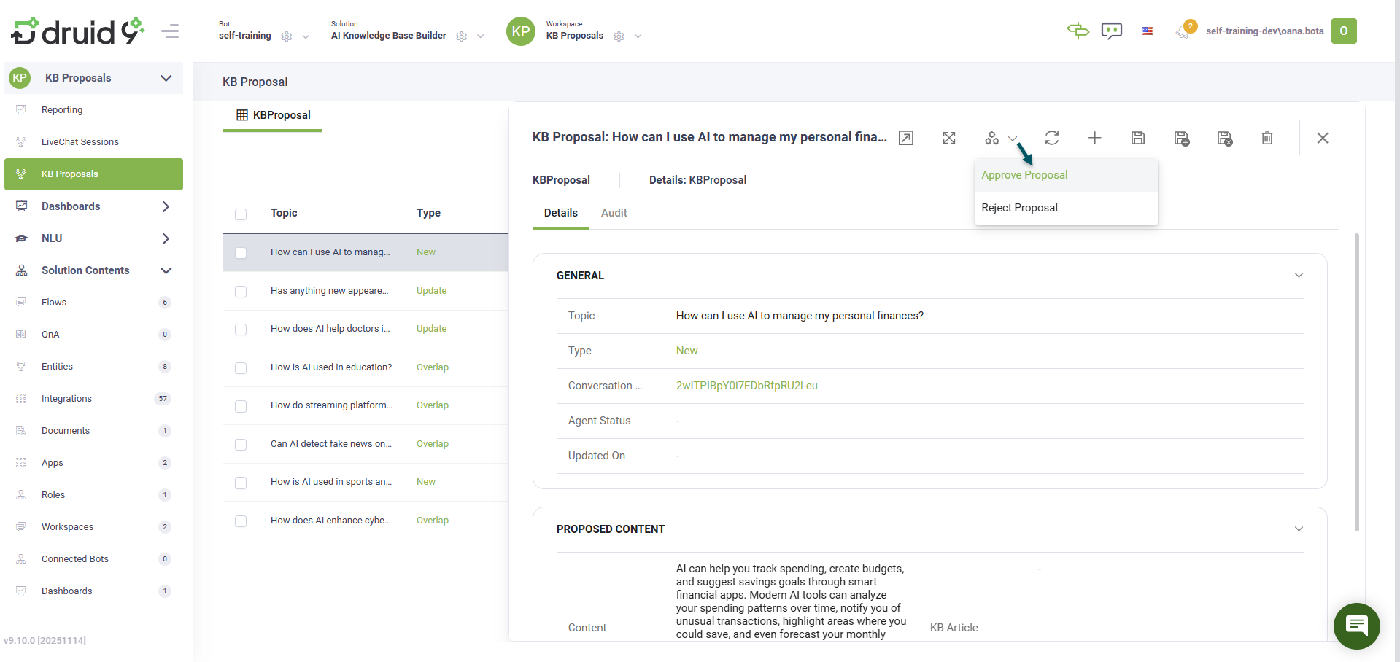Check the 'How do streaming platform...' row
This screenshot has width=1400, height=662.
tap(241, 405)
